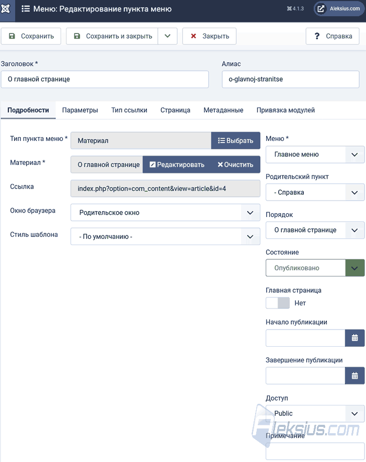Click Сохранить и закрыть button
The width and height of the screenshot is (366, 462).
(112, 36)
